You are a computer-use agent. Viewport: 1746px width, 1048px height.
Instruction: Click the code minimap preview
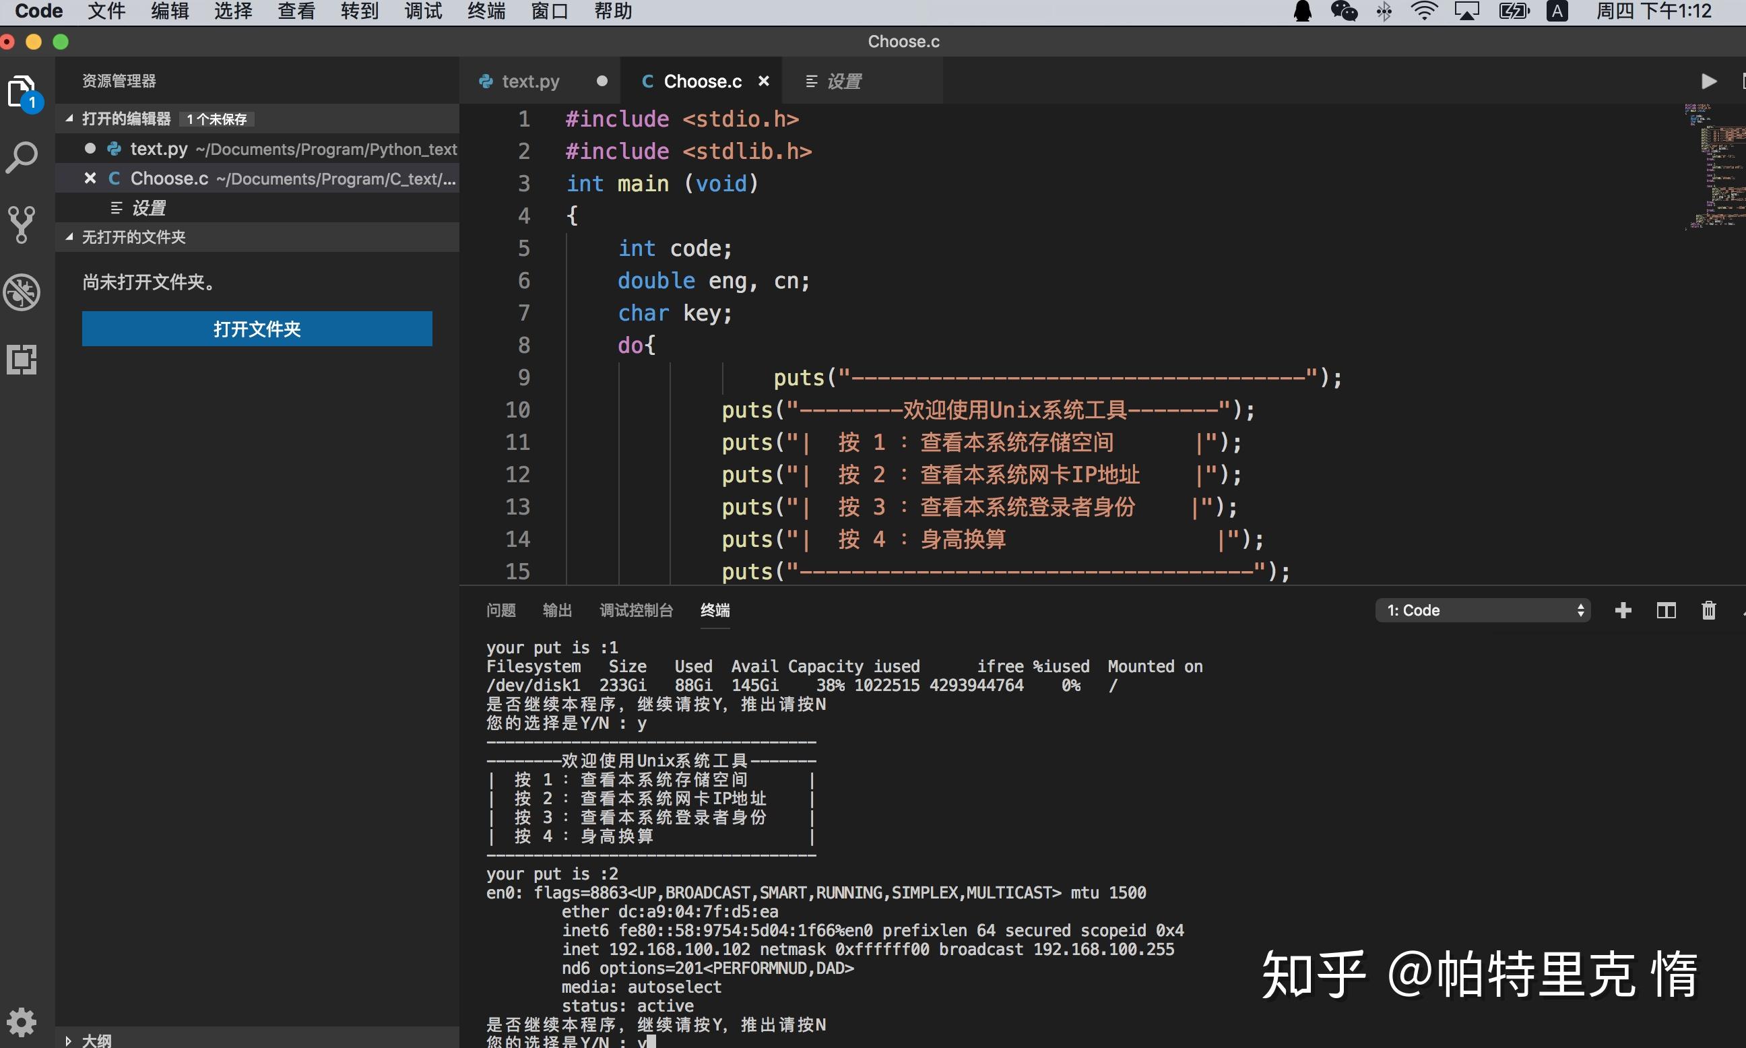pyautogui.click(x=1714, y=166)
